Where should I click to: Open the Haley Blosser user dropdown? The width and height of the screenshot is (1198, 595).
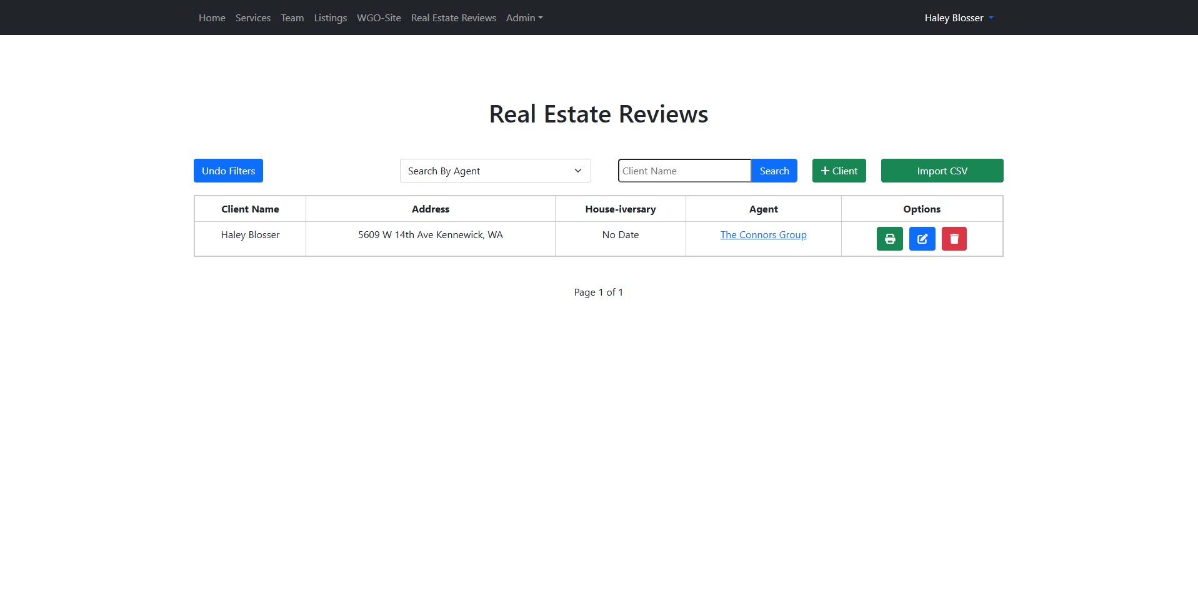pyautogui.click(x=958, y=17)
